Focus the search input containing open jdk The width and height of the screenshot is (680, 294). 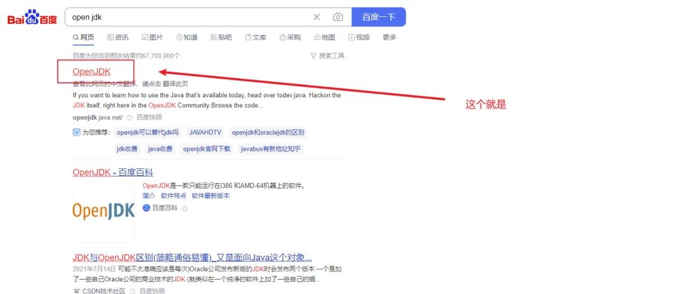pyautogui.click(x=189, y=17)
